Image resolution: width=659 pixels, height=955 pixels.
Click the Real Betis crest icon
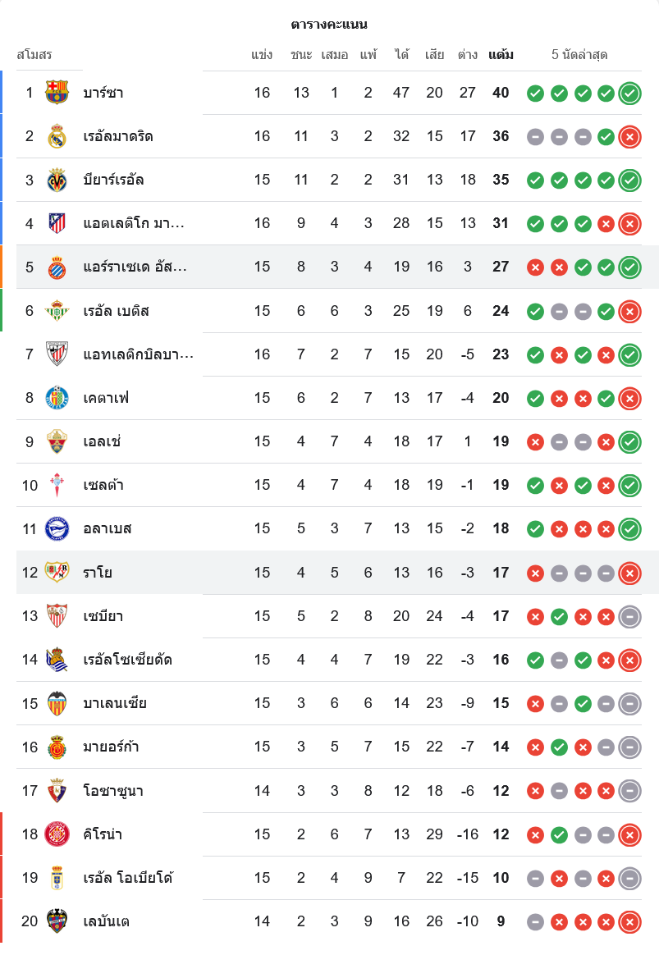point(57,311)
